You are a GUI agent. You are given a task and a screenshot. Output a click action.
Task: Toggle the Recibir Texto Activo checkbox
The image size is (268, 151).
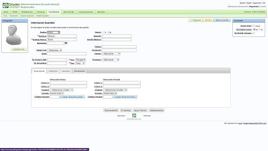(254, 26)
